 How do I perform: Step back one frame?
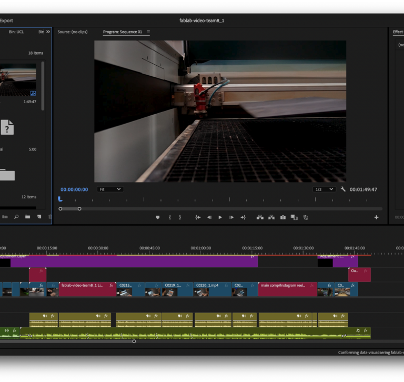209,217
